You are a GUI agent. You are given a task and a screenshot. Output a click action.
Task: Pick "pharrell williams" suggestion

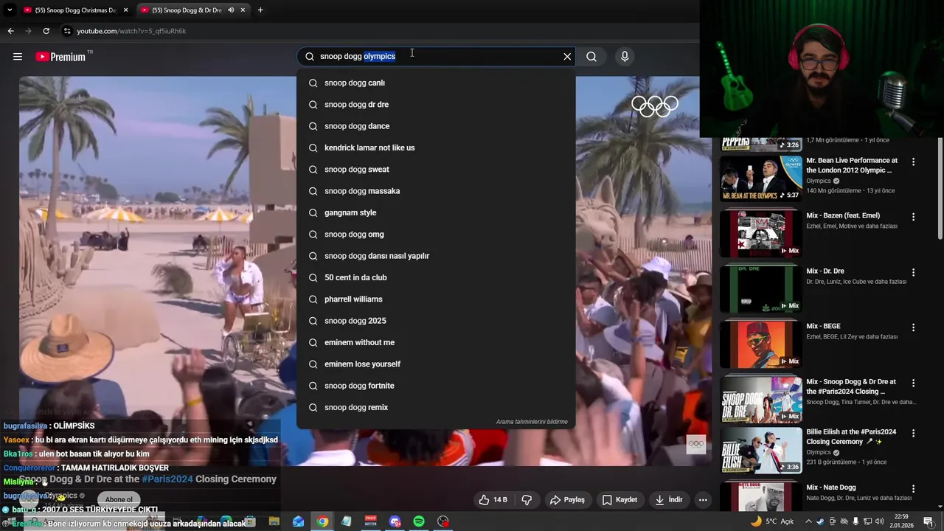point(436,299)
